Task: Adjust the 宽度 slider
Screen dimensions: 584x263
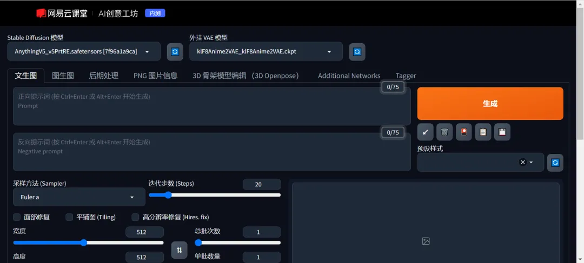Action: click(88, 242)
